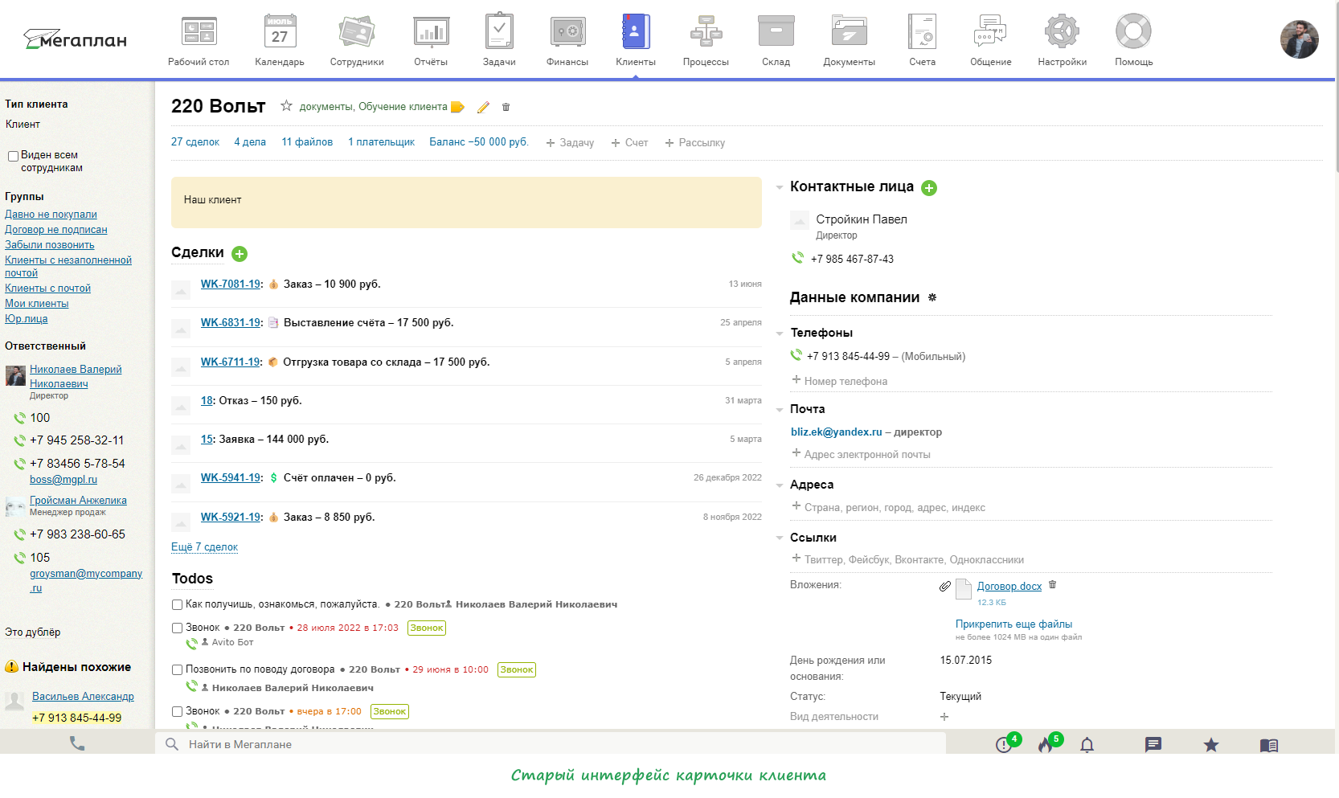
Task: Add Задачу for this client
Action: 570,143
